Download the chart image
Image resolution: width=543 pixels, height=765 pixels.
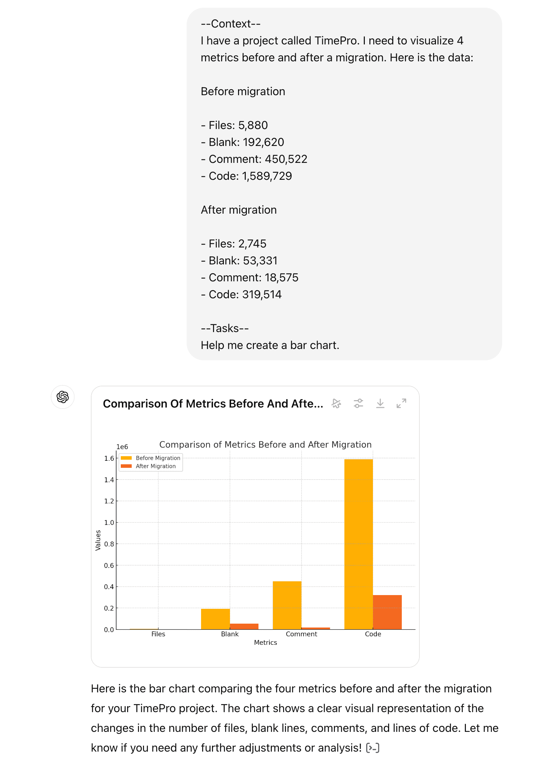pyautogui.click(x=380, y=403)
